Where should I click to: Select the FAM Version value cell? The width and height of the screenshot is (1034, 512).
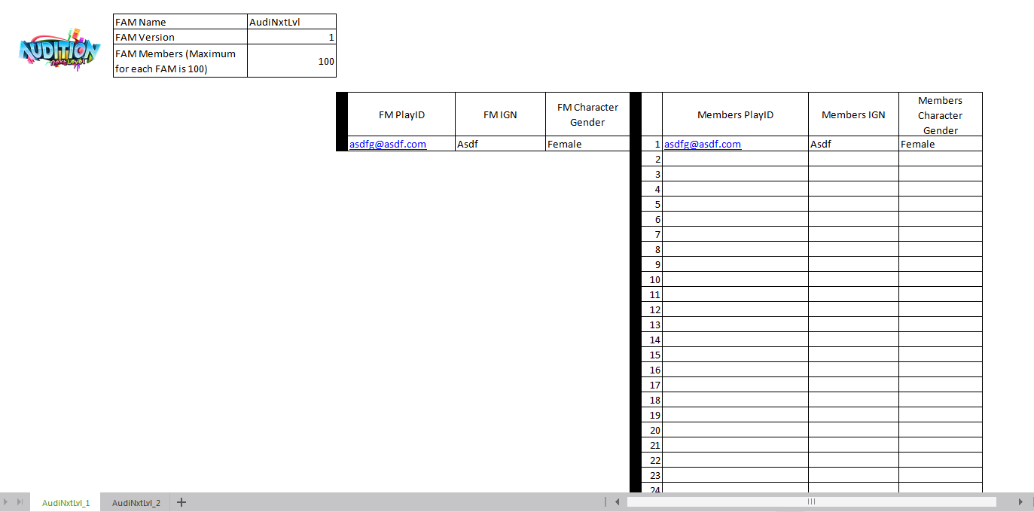[x=291, y=37]
